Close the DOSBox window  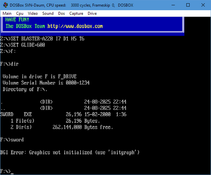click(x=203, y=5)
